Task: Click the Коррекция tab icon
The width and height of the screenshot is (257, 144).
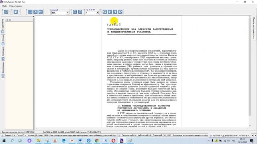Action: click(3, 58)
